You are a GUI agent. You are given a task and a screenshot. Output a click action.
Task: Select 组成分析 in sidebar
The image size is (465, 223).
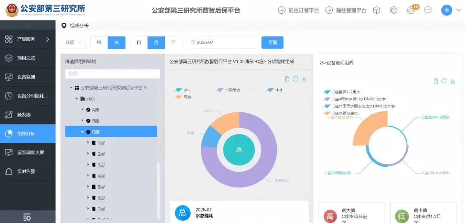click(x=28, y=133)
